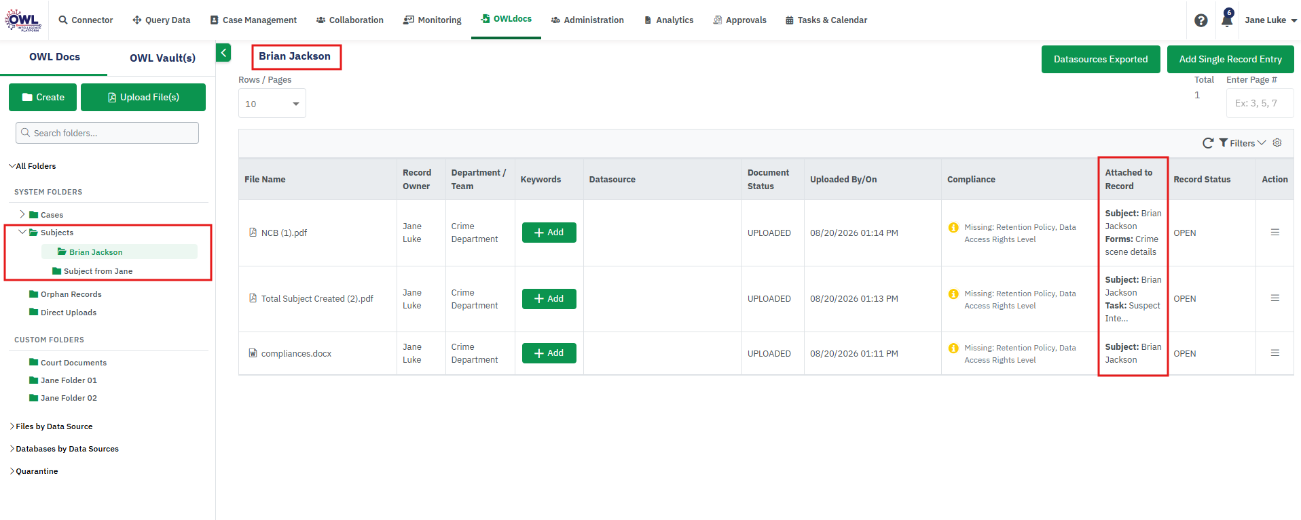Collapse the Subjects folder chevron
Viewport: 1301px width, 520px height.
pos(22,232)
